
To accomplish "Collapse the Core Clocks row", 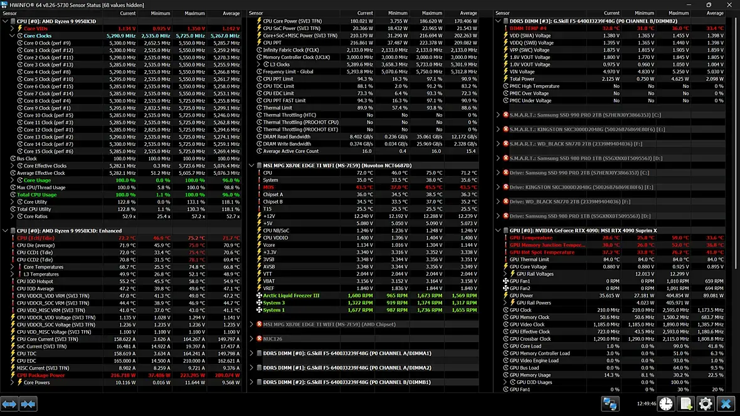I will point(13,36).
